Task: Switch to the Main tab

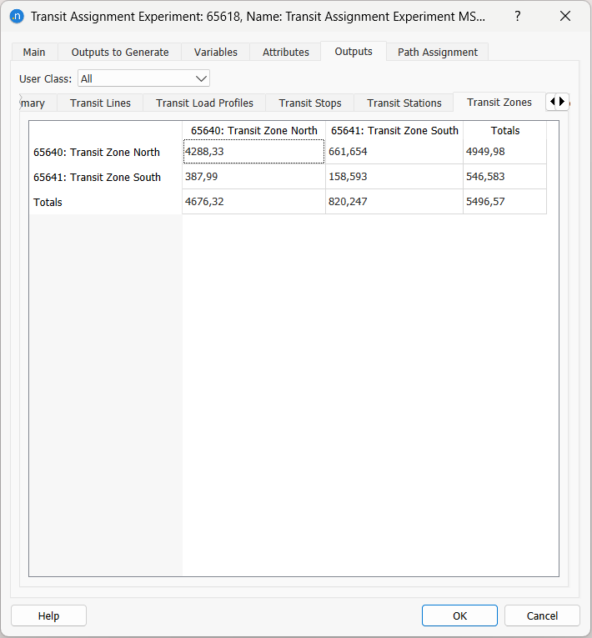Action: [34, 52]
